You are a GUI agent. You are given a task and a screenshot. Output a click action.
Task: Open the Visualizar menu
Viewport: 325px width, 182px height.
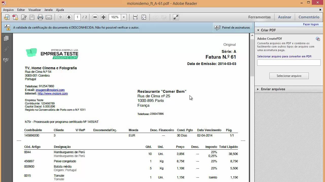point(35,10)
